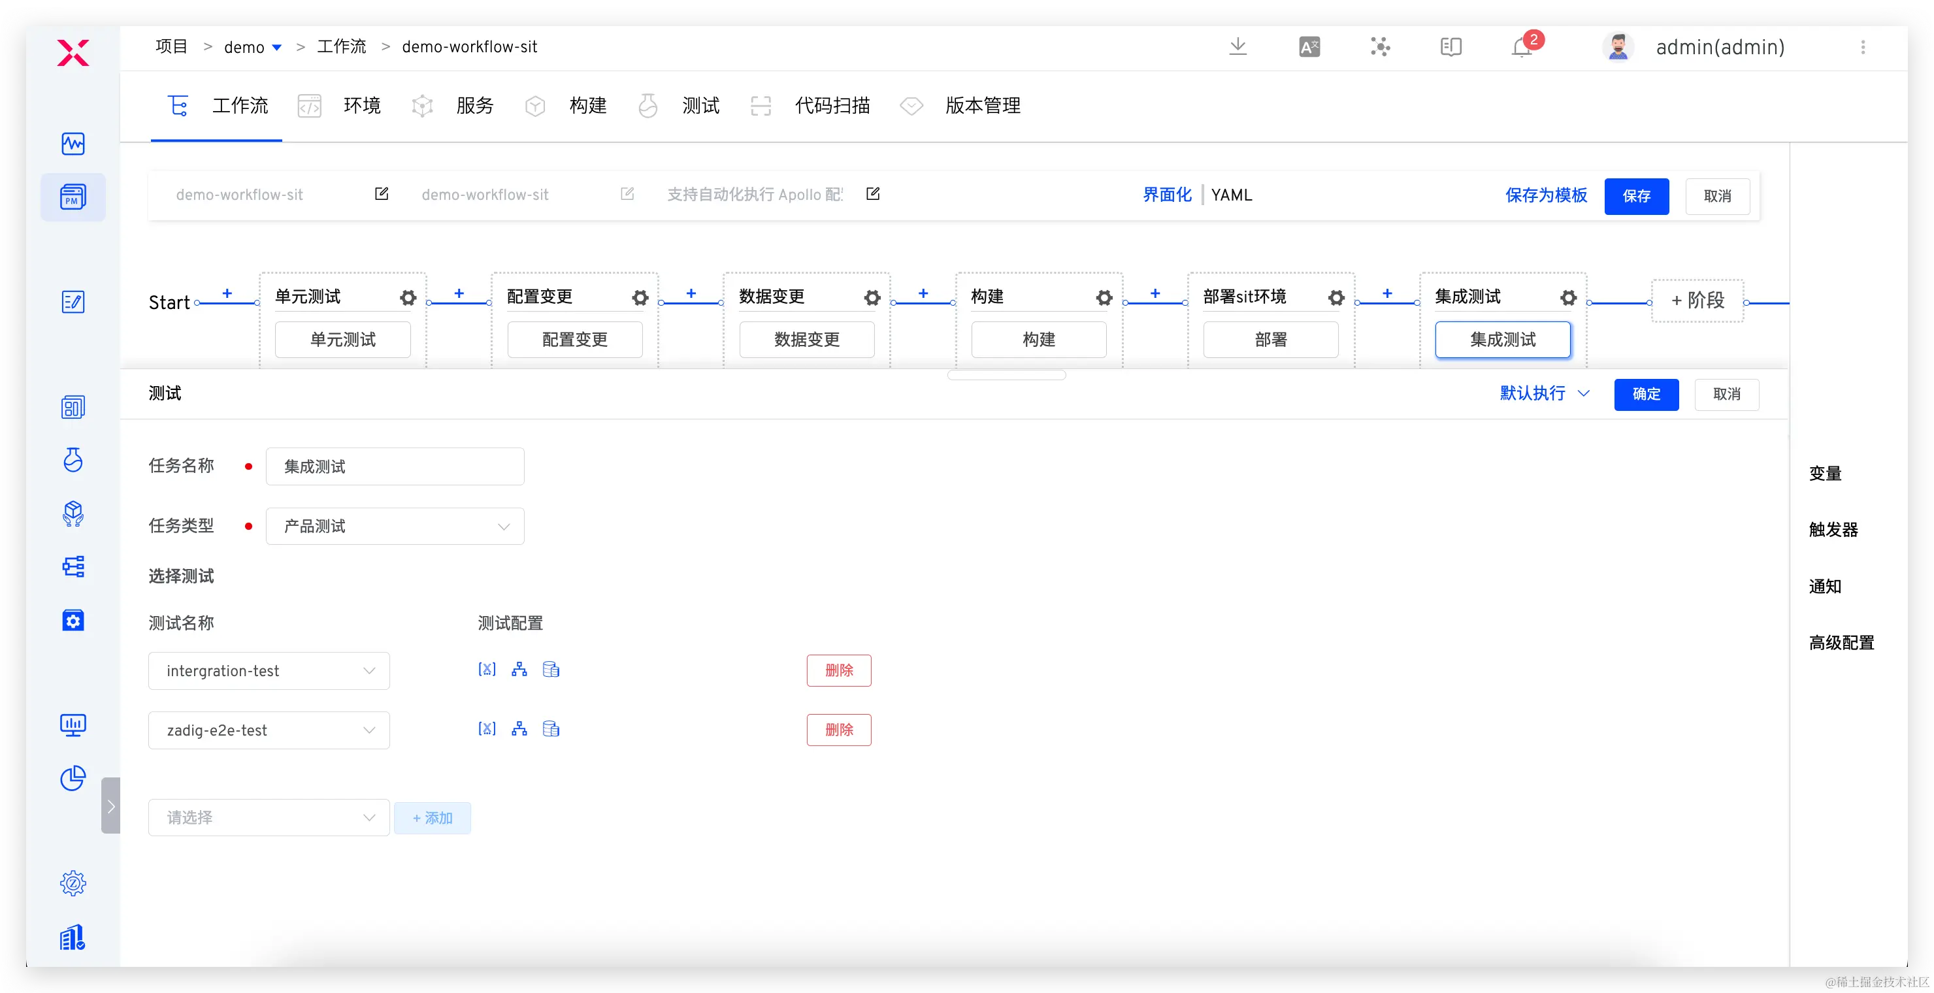
Task: Click the blue 保存 button
Action: point(1636,196)
